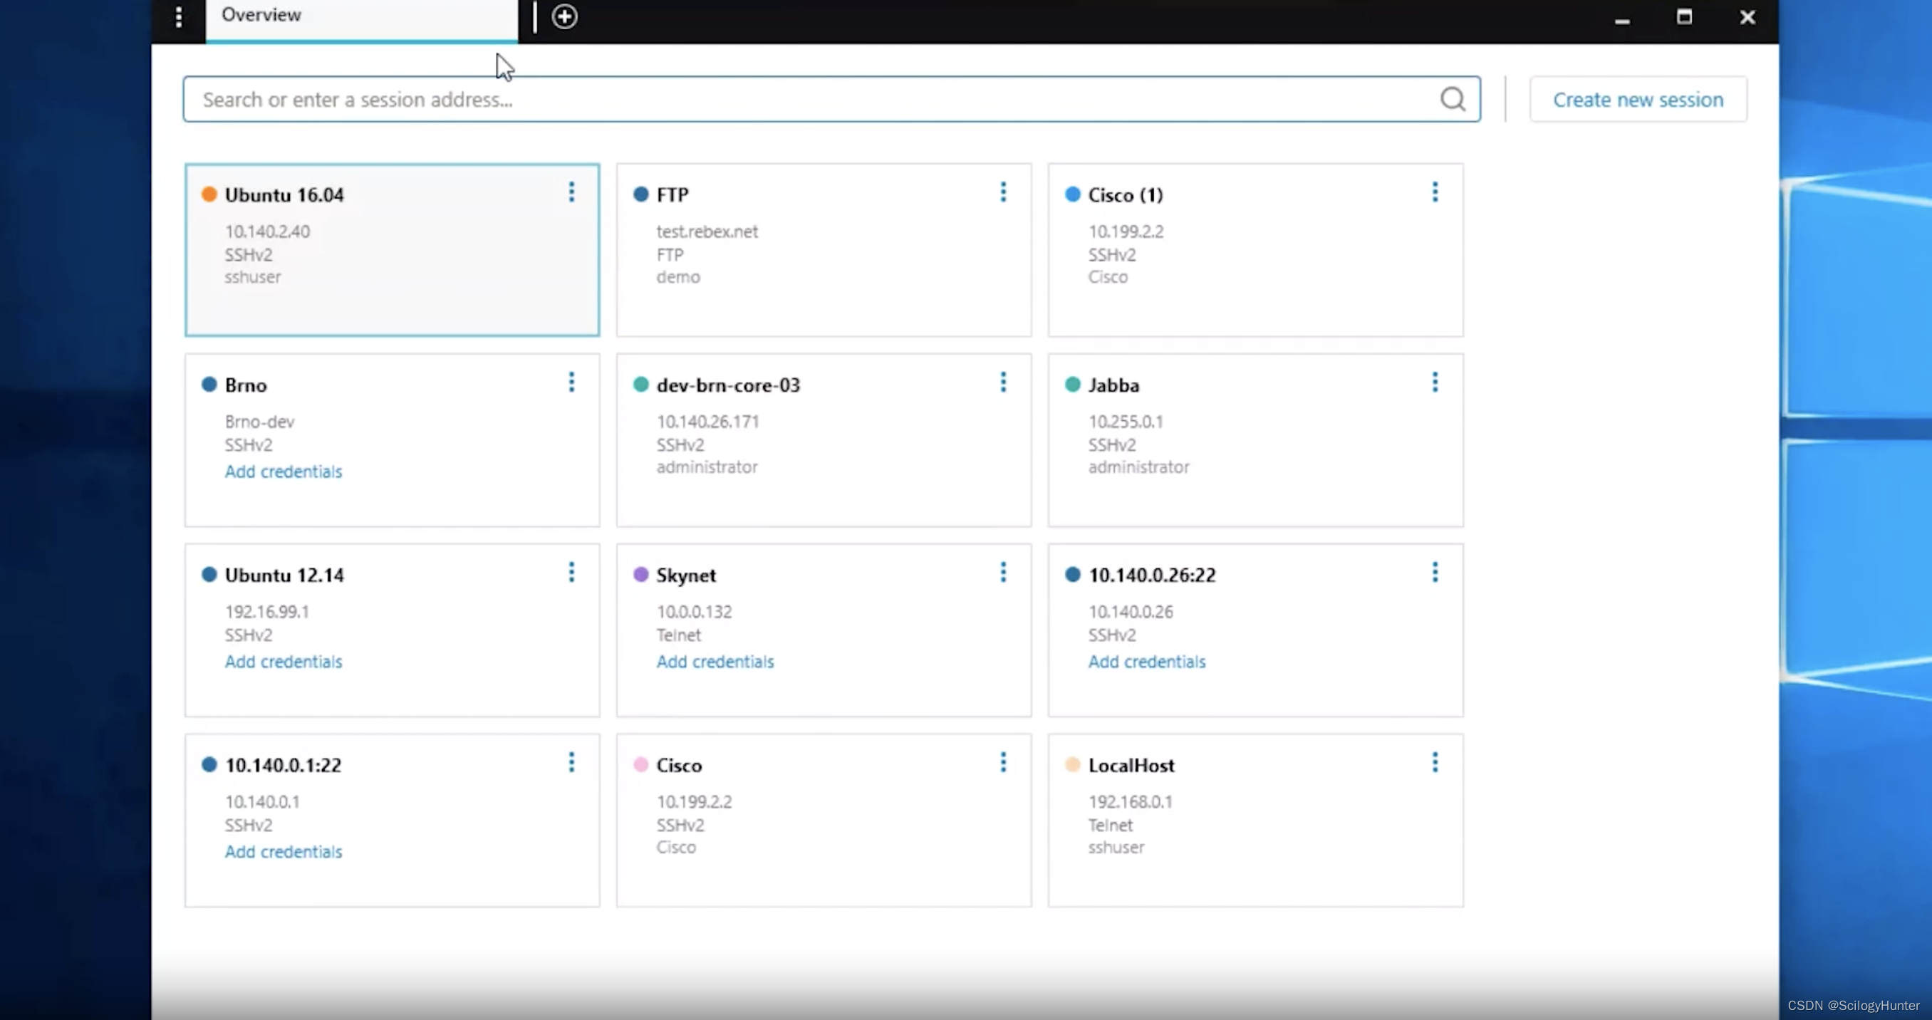Viewport: 1932px width, 1020px height.
Task: Select the search or enter session field
Action: [x=832, y=98]
